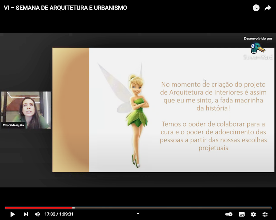Click the slide paragraph starting No momento de criação
276x220 pixels.
tap(213, 96)
